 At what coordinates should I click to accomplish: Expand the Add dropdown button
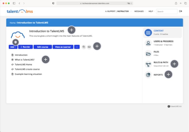tap(13, 47)
